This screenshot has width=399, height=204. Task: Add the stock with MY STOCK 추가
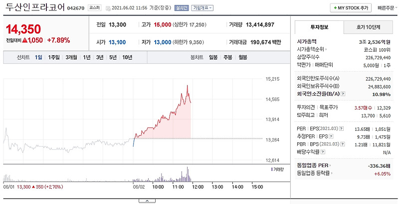(x=351, y=8)
